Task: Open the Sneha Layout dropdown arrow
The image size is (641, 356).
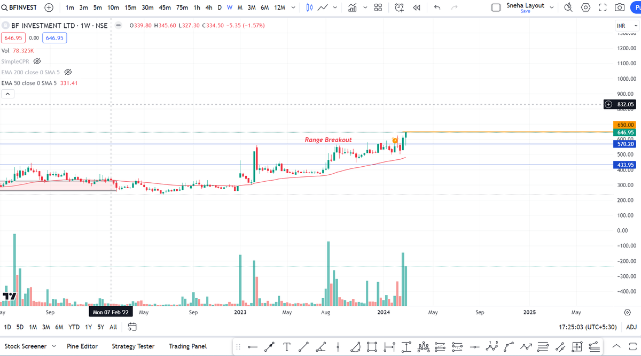Action: pyautogui.click(x=552, y=7)
